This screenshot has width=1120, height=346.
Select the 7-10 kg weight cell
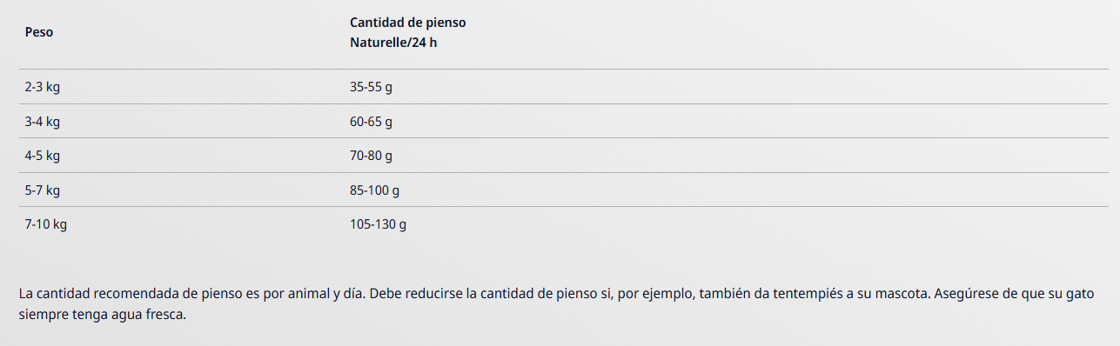tap(46, 224)
